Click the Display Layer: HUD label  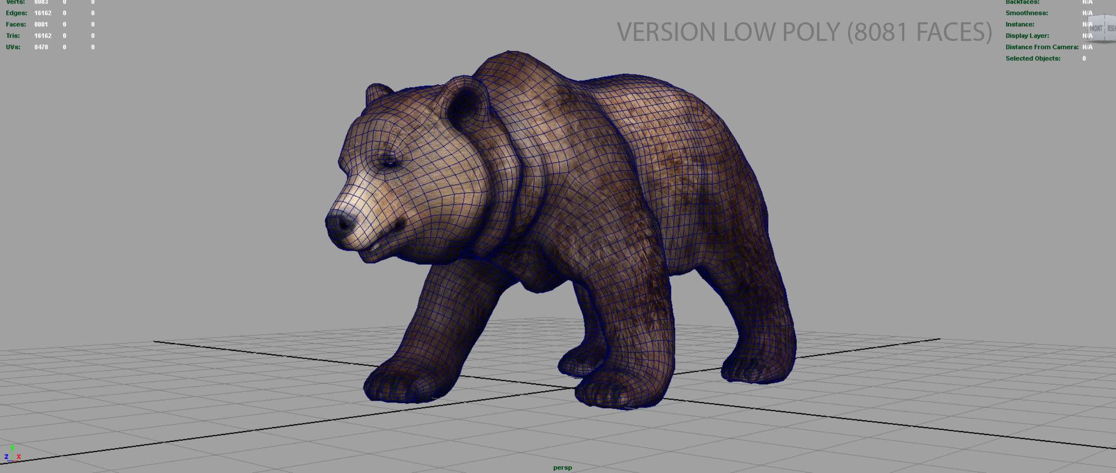[x=1027, y=36]
